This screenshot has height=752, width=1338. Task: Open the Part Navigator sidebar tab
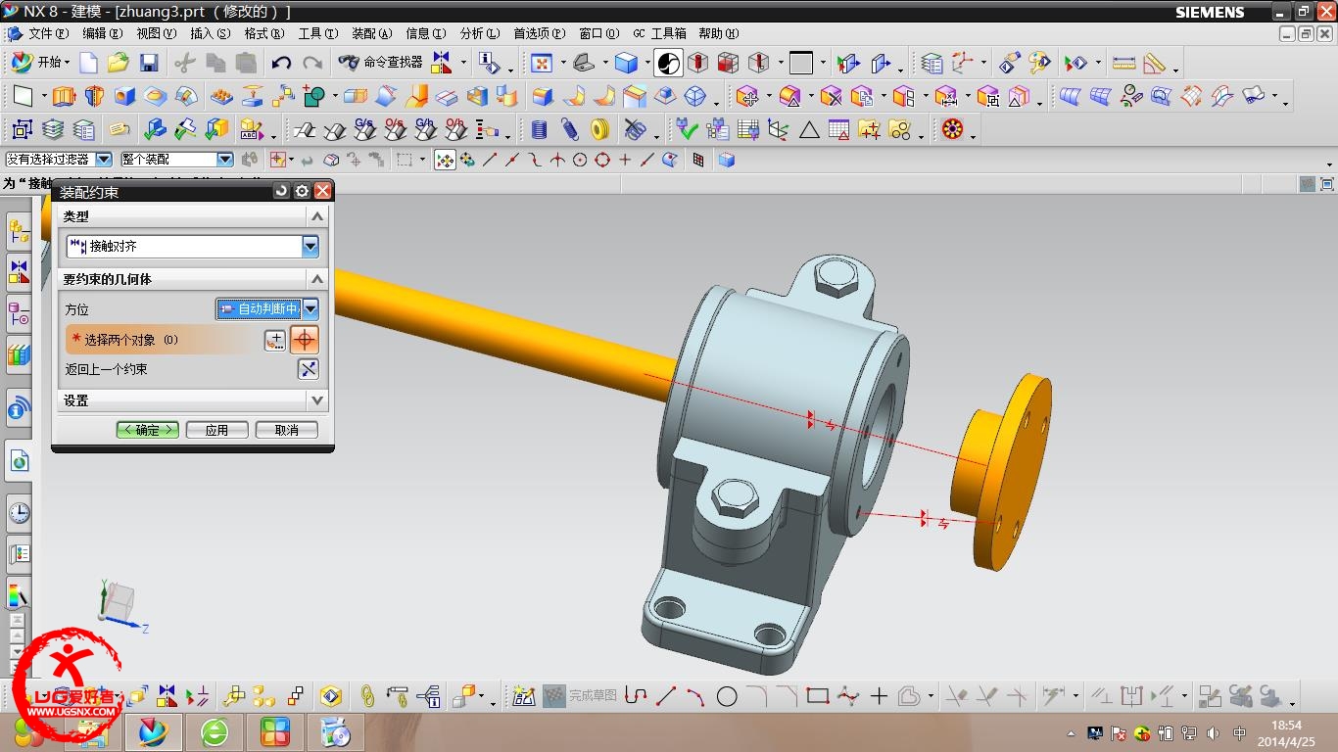(x=19, y=313)
